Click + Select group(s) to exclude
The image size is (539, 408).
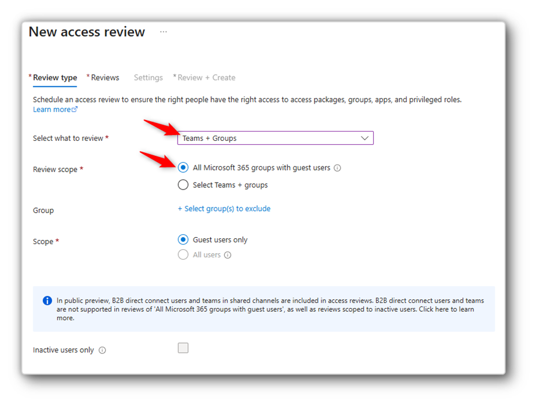(x=224, y=209)
